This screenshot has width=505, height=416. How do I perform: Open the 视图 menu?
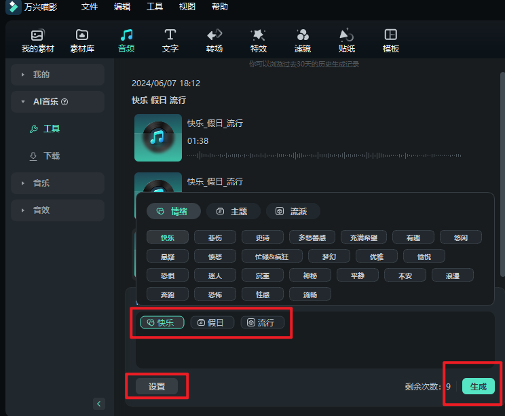[187, 7]
